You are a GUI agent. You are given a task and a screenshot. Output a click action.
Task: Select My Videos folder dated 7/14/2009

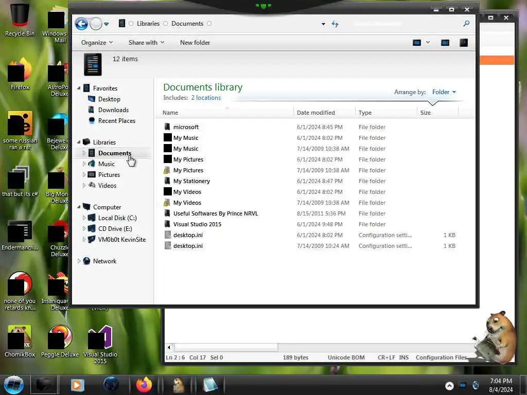pos(187,203)
